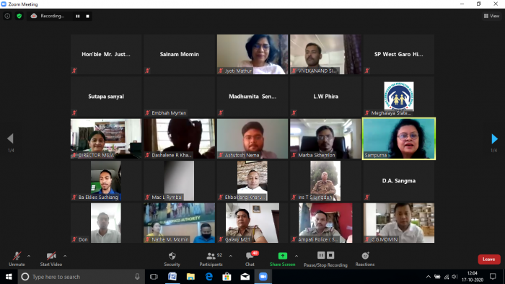This screenshot has height=284, width=505.
Task: Pause the recording in the top indicator
Action: pos(78,16)
